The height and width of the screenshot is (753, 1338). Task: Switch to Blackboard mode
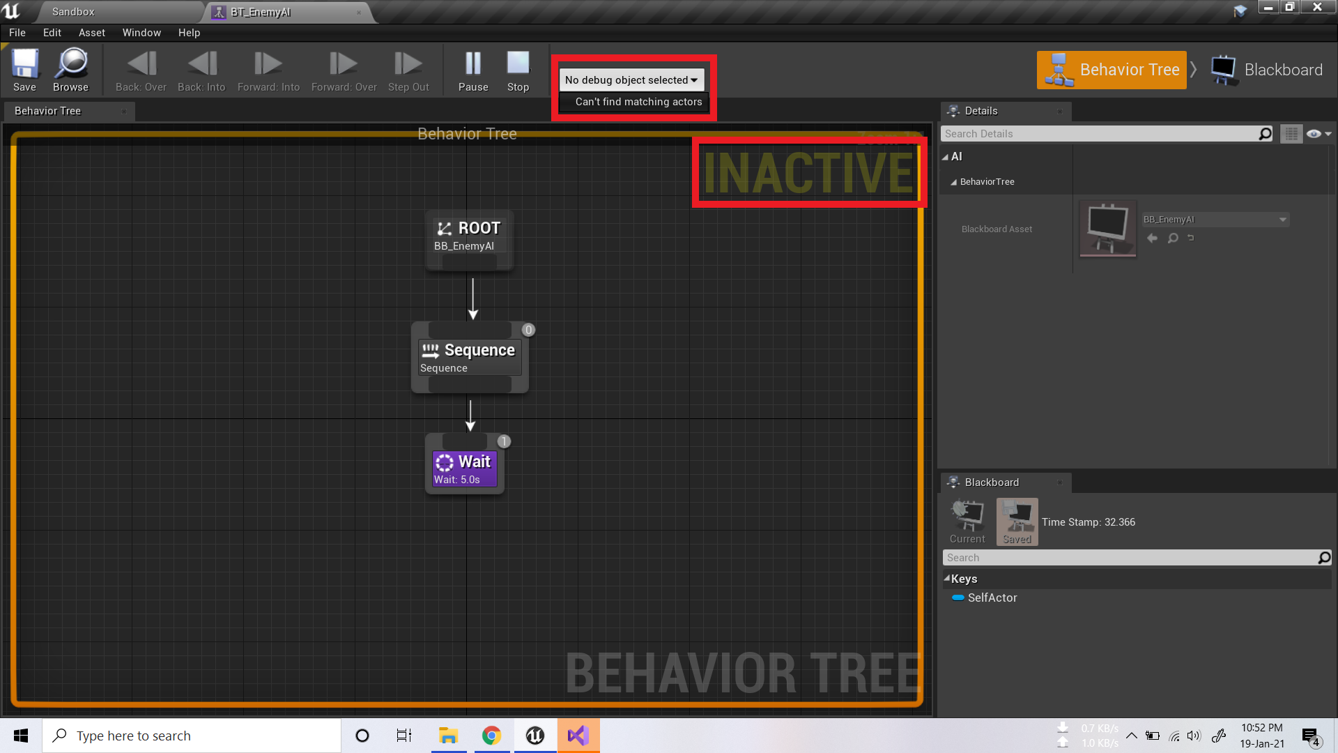click(1266, 70)
